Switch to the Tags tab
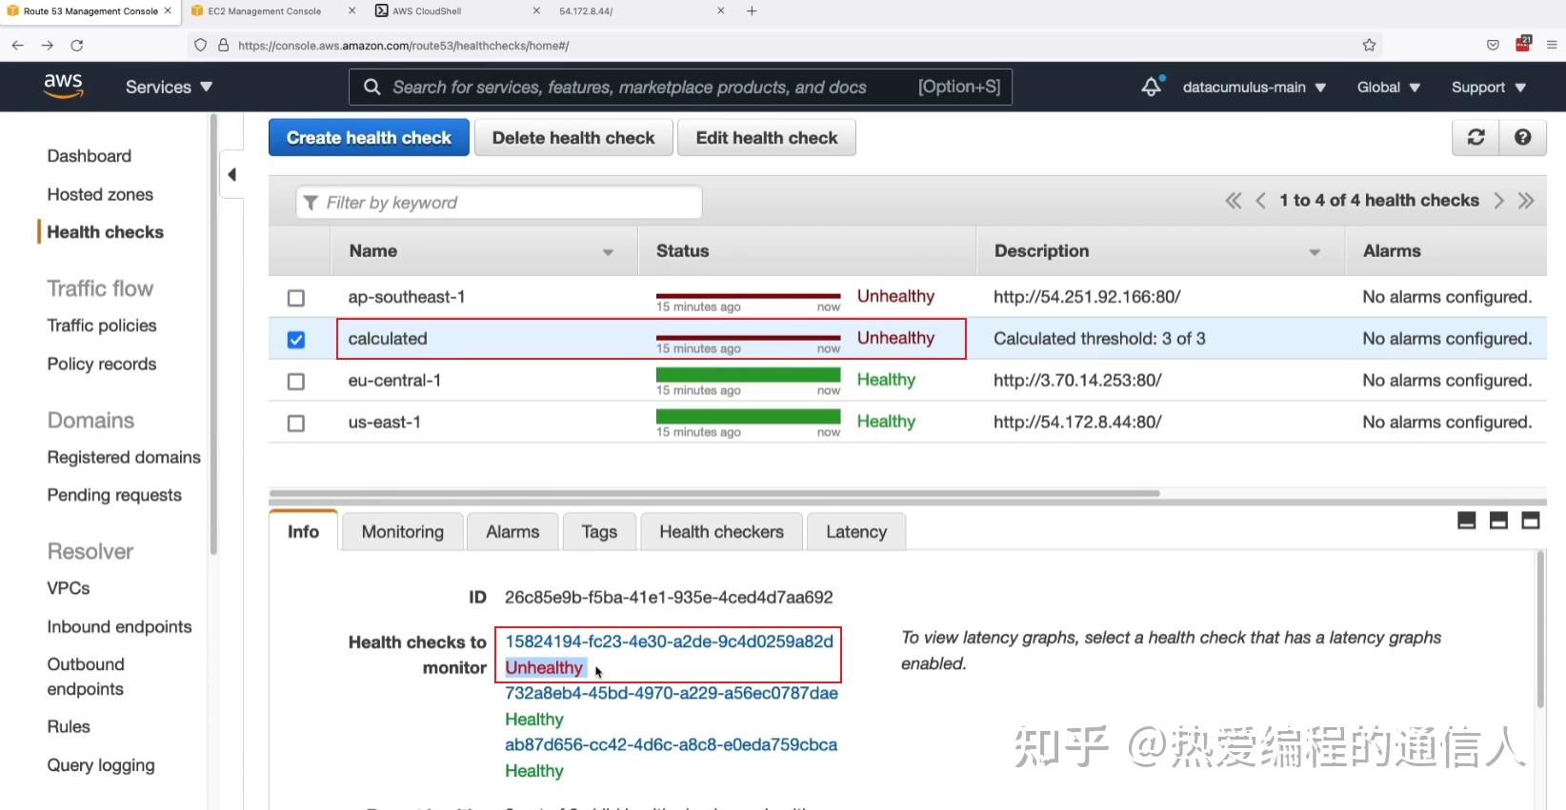The width and height of the screenshot is (1566, 810). pyautogui.click(x=599, y=531)
